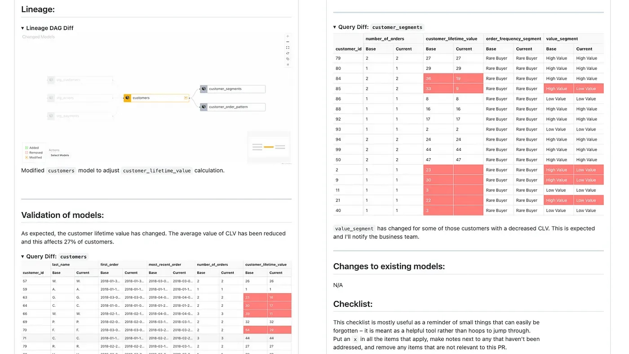Collapse the Query Diff: customer_segments section
The height and width of the screenshot is (354, 629).
(x=335, y=27)
